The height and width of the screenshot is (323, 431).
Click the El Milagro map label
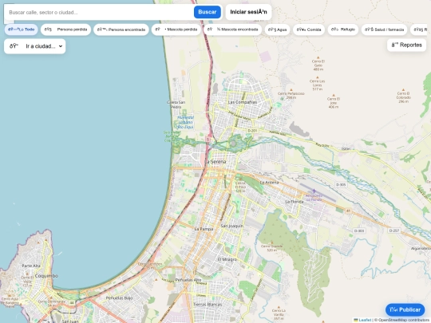tap(227, 259)
